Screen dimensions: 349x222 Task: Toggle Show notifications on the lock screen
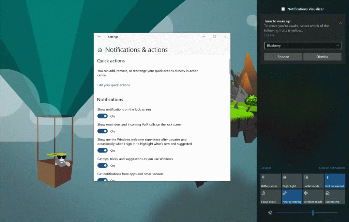point(102,116)
